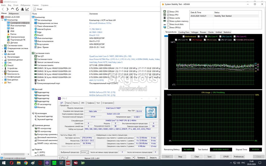Click the blue sensor page marker left of the temperature graph
The width and height of the screenshot is (266, 166).
pos(166,36)
